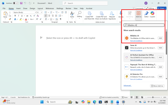Add the Billables AI add-in
Screen dimensions: 168x105
pyautogui.click(x=160, y=38)
